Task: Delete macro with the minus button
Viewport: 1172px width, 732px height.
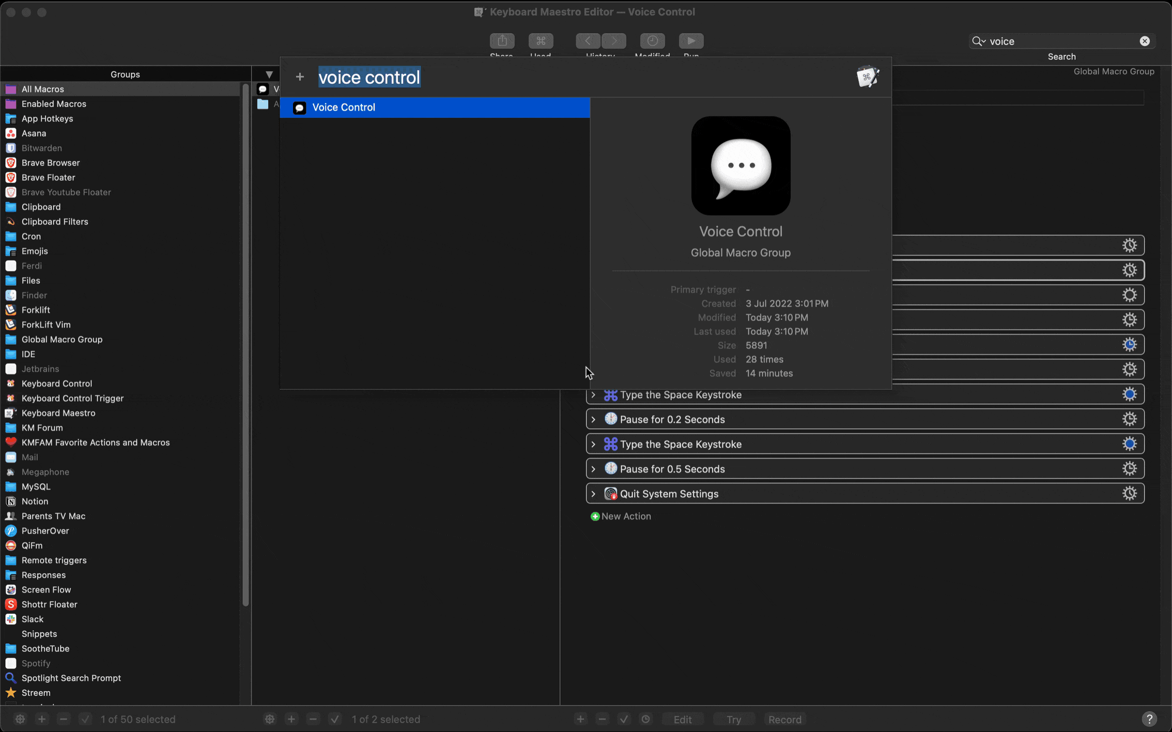Action: pyautogui.click(x=313, y=719)
